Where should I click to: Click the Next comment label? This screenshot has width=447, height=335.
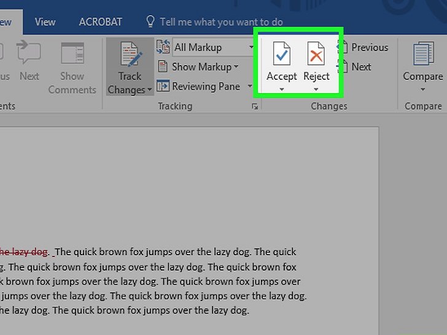[29, 76]
